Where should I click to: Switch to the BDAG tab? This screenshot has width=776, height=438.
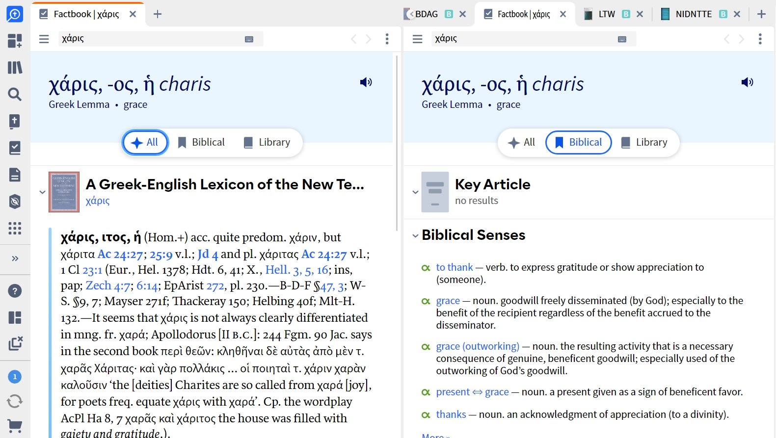pyautogui.click(x=426, y=14)
